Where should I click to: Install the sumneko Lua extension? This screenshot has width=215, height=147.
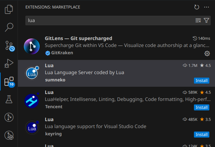tap(201, 80)
